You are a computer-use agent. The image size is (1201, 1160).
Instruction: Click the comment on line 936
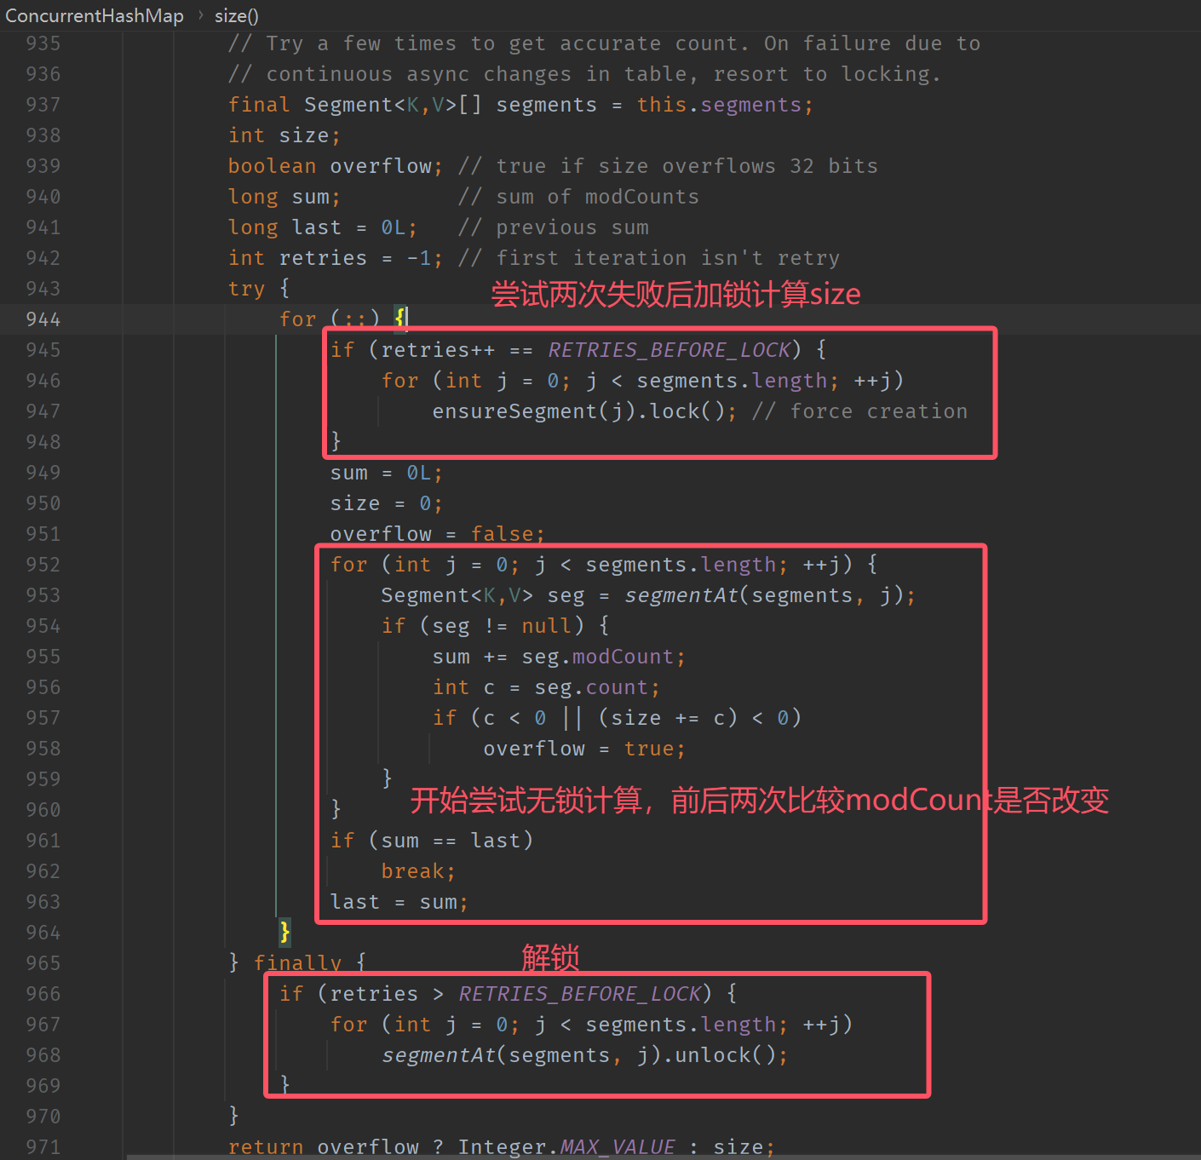pos(584,74)
